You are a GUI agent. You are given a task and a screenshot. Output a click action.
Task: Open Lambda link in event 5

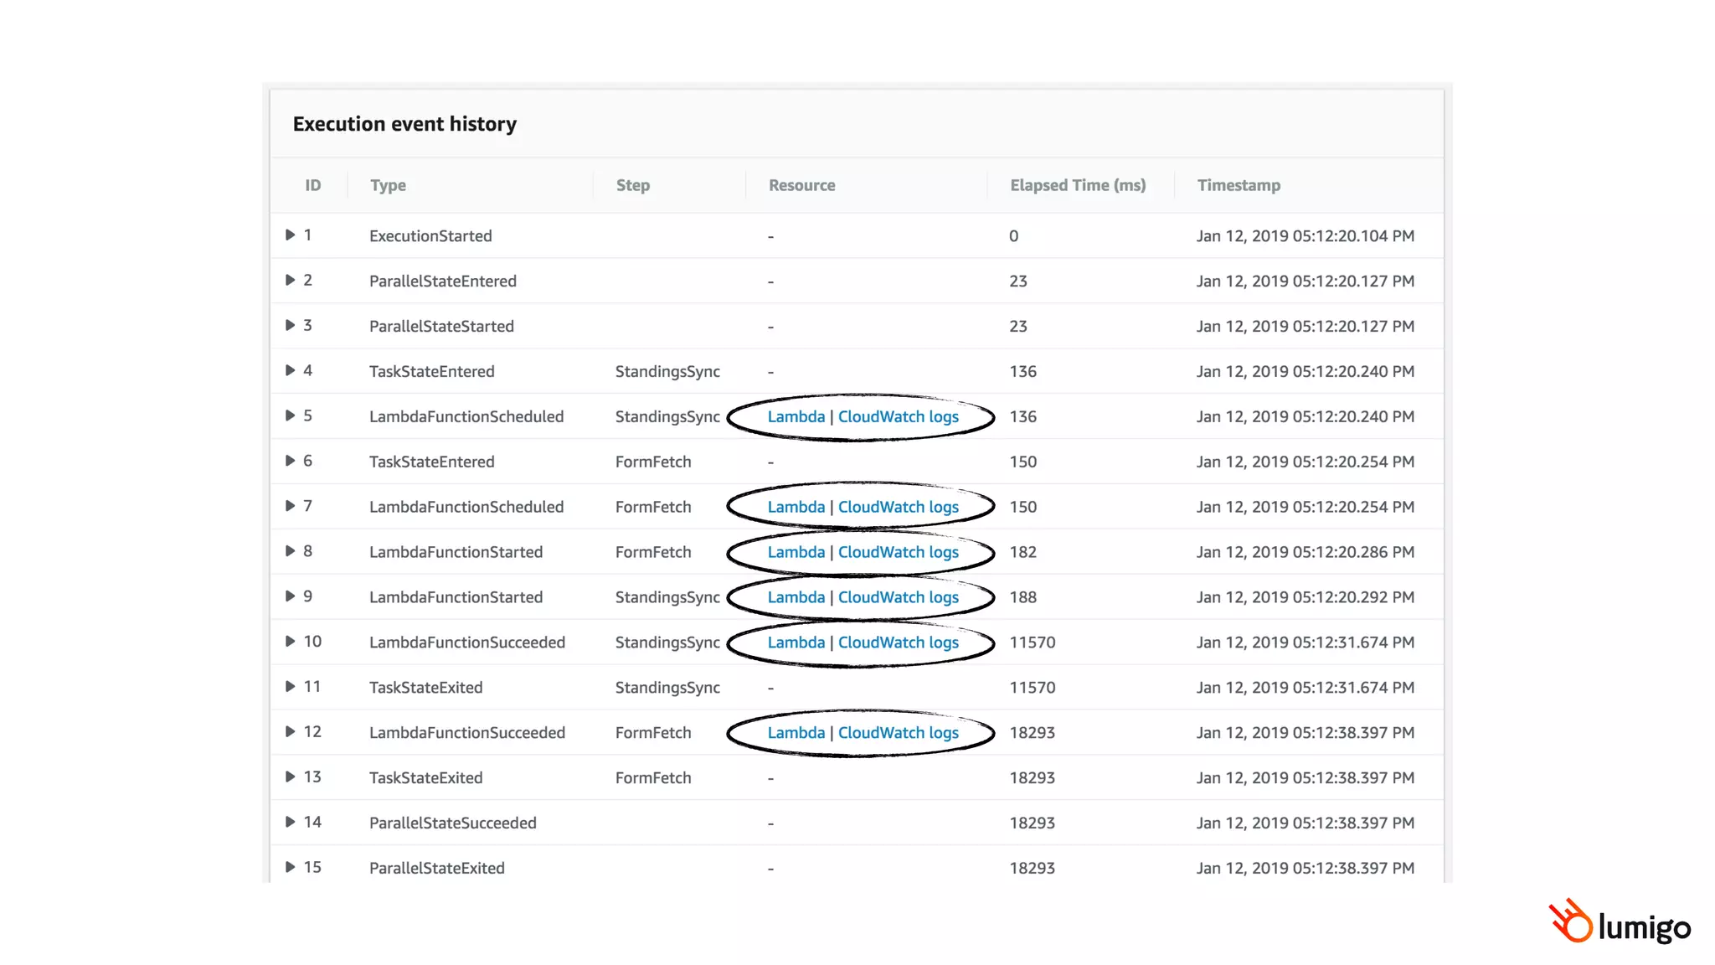coord(796,416)
